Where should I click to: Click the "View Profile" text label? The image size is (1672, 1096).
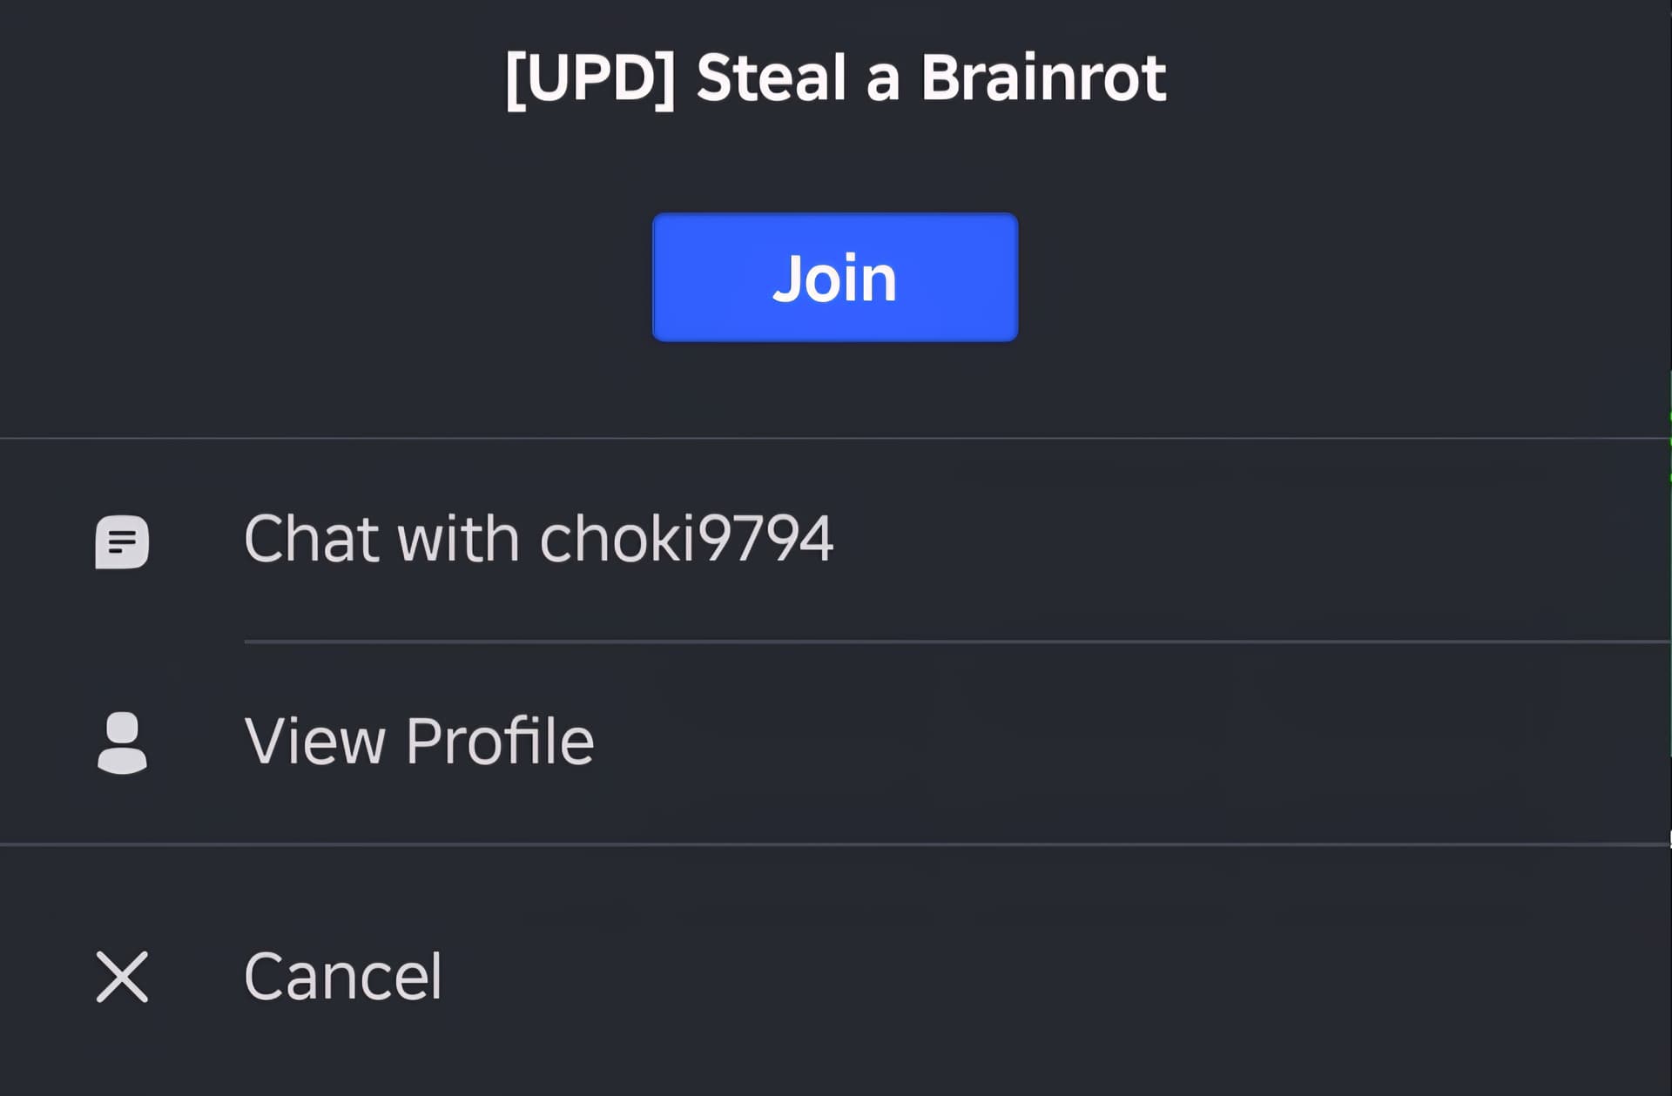419,741
